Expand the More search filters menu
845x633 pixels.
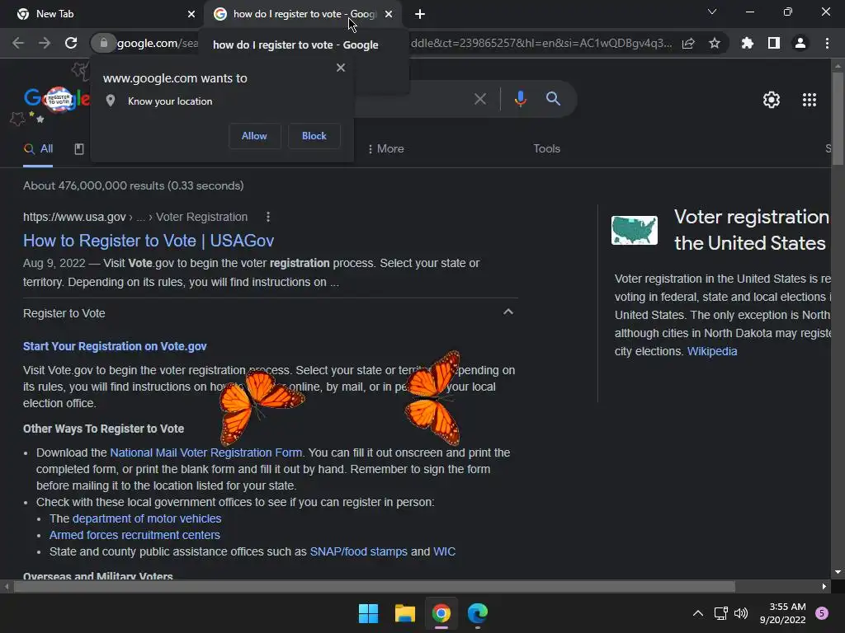click(x=386, y=148)
